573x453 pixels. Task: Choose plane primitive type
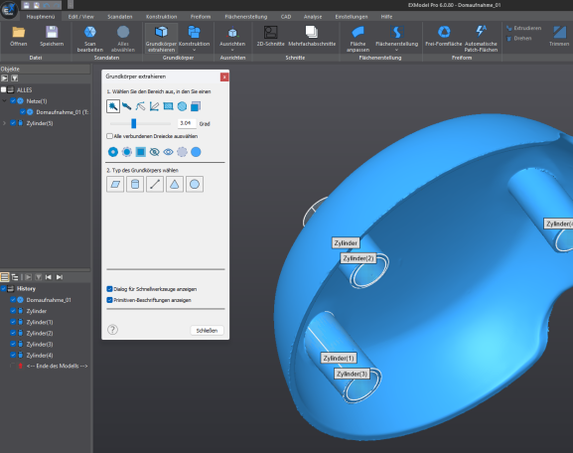point(115,184)
